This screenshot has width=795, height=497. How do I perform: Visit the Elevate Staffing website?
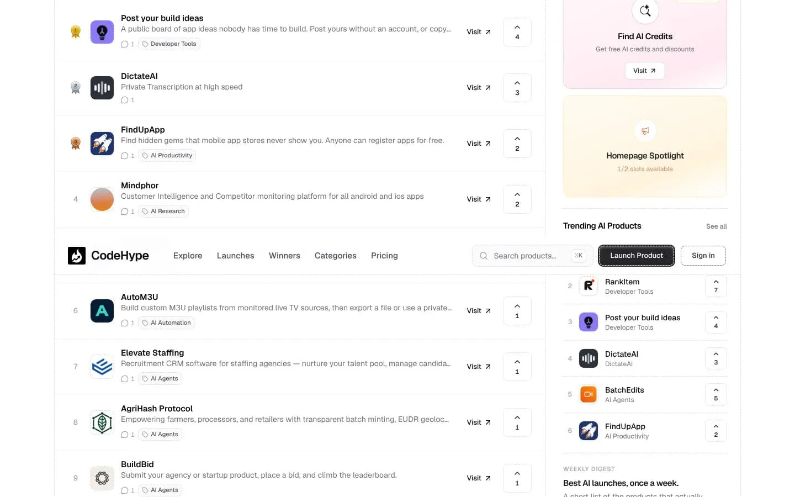[x=479, y=367]
